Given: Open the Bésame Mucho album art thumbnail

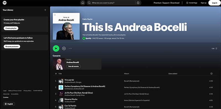Looking at the screenshot, I should 61,100.
